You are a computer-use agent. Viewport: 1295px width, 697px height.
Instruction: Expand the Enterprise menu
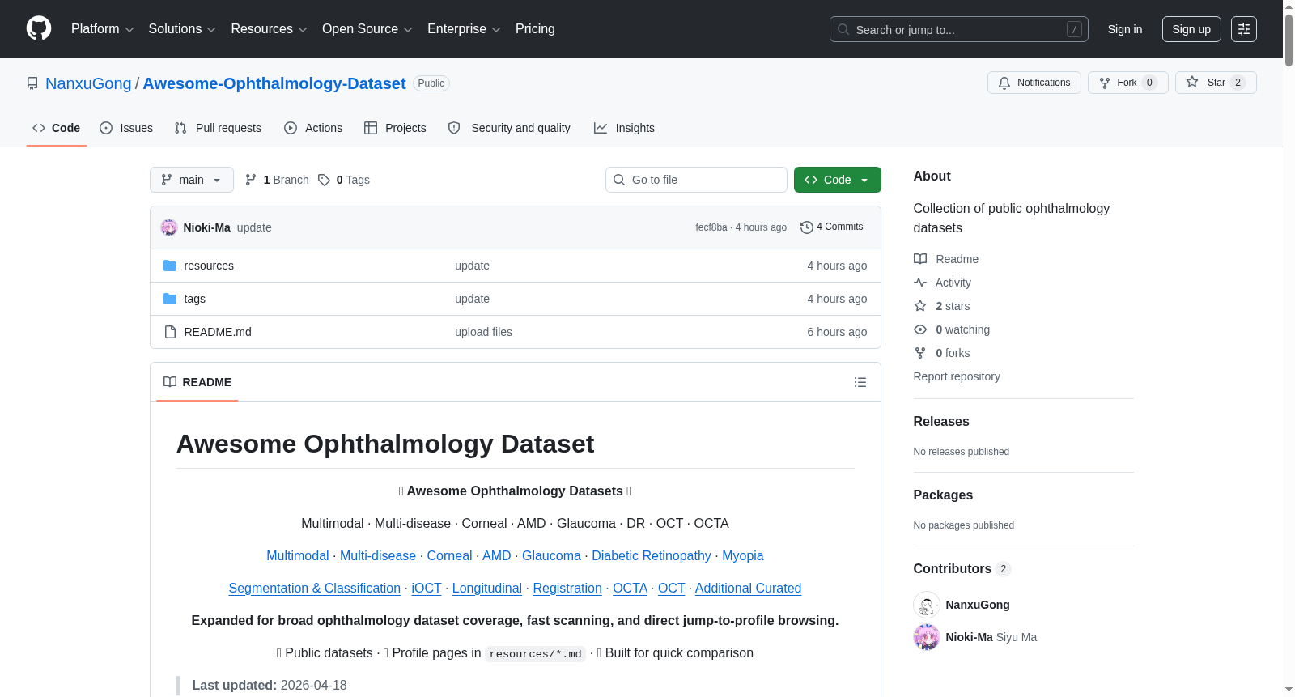click(x=464, y=29)
